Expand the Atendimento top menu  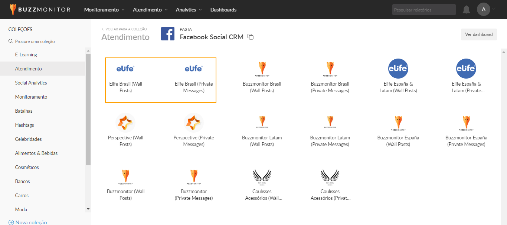click(x=150, y=10)
